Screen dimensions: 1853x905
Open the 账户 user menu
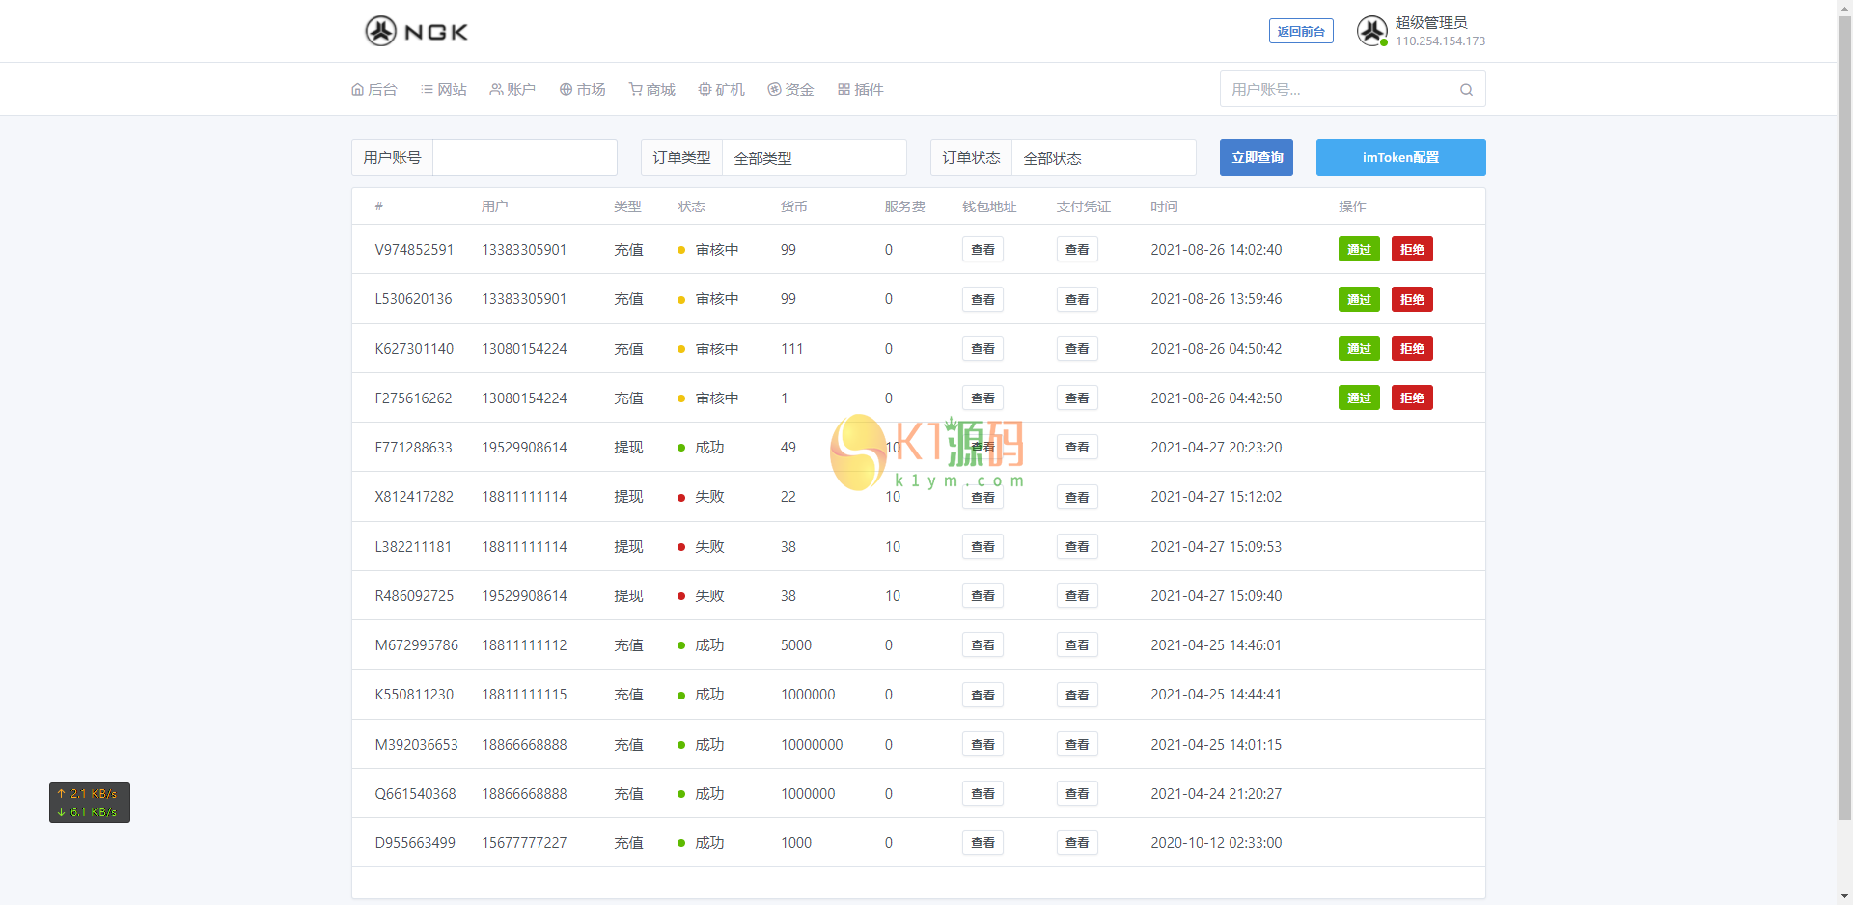point(512,90)
